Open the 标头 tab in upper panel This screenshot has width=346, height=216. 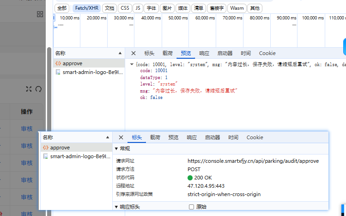click(x=149, y=53)
